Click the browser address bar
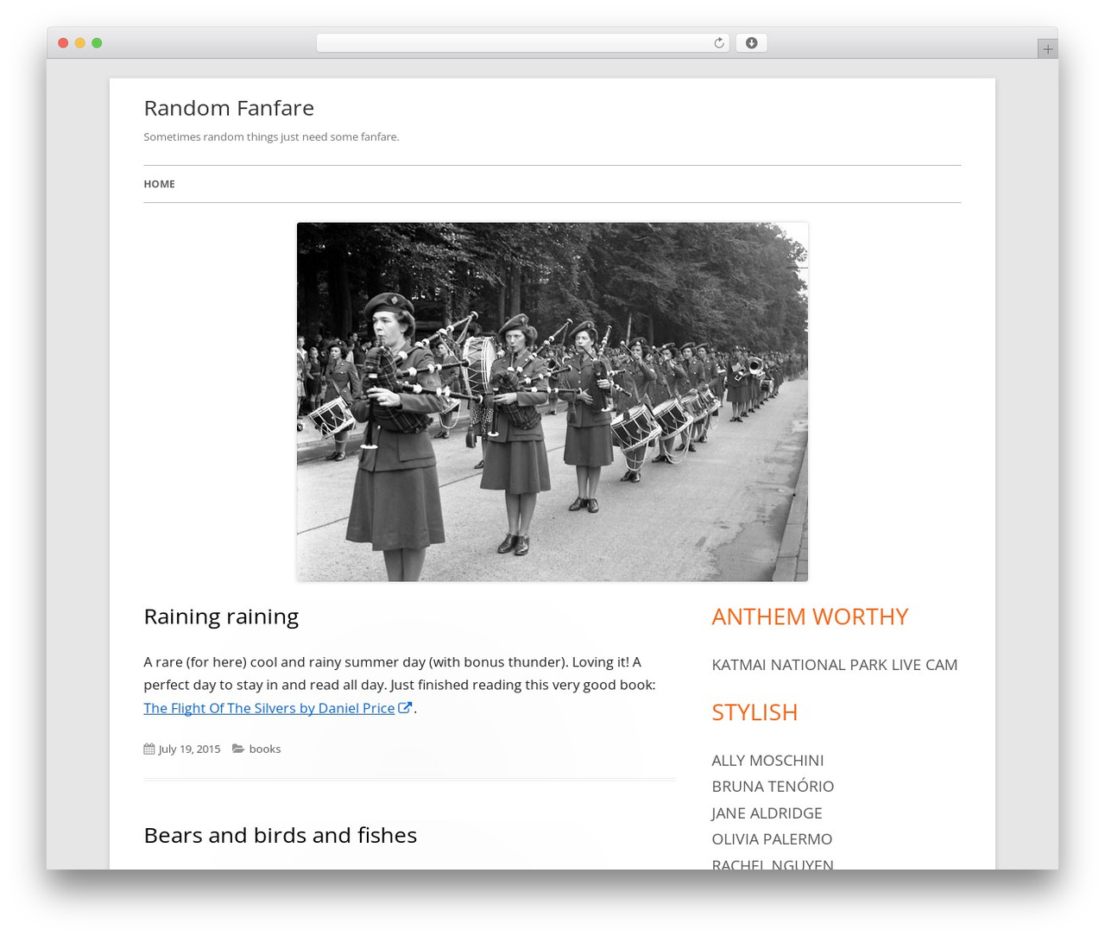This screenshot has width=1105, height=936. (x=522, y=43)
